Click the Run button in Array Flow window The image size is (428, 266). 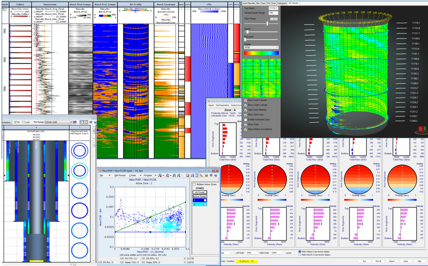(x=364, y=261)
